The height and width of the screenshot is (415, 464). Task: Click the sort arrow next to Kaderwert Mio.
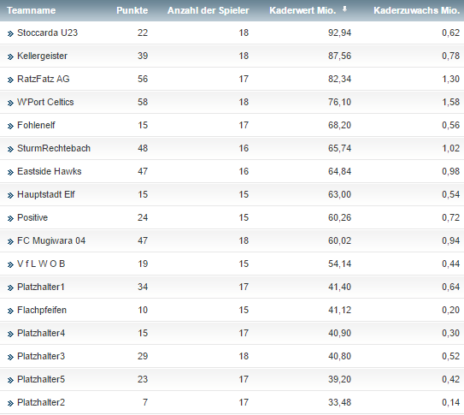(344, 9)
